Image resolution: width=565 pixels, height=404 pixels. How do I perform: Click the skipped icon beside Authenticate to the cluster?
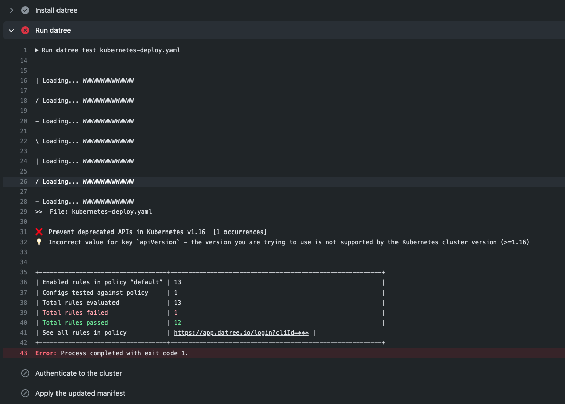25,373
